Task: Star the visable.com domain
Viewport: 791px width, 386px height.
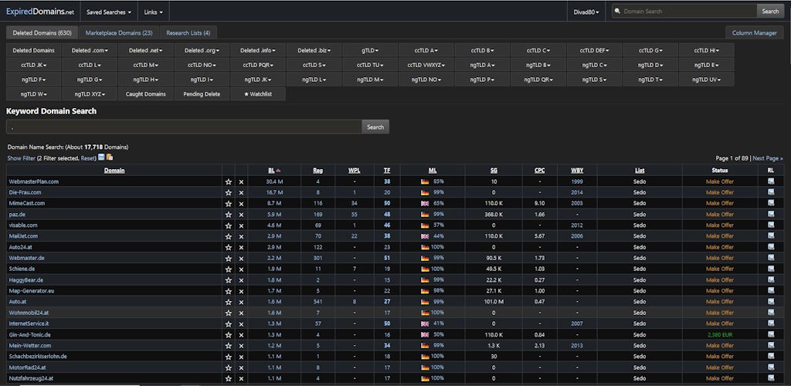Action: pos(229,225)
